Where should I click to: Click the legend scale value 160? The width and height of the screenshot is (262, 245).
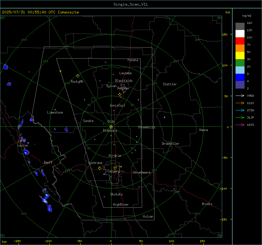click(x=249, y=23)
